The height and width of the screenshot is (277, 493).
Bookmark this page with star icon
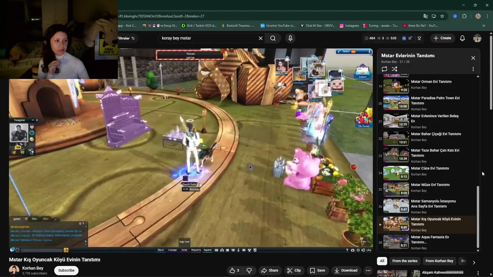tap(442, 16)
